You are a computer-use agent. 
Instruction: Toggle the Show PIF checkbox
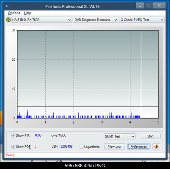point(13,135)
